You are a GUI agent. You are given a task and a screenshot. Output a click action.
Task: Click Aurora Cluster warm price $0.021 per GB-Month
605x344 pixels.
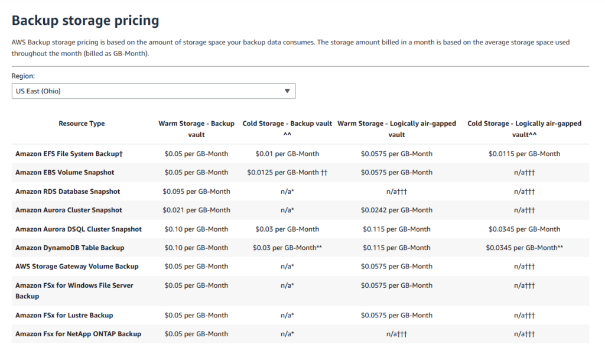(196, 210)
